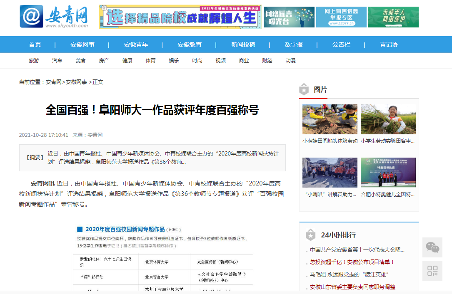Select 数字报 in the blue navigation bar
This screenshot has height=294, width=452.
[x=294, y=45]
